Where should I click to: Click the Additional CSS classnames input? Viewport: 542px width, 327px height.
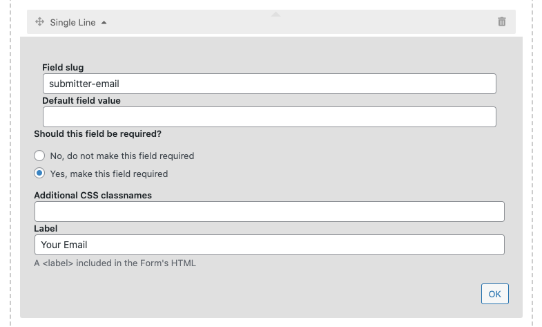pyautogui.click(x=269, y=212)
